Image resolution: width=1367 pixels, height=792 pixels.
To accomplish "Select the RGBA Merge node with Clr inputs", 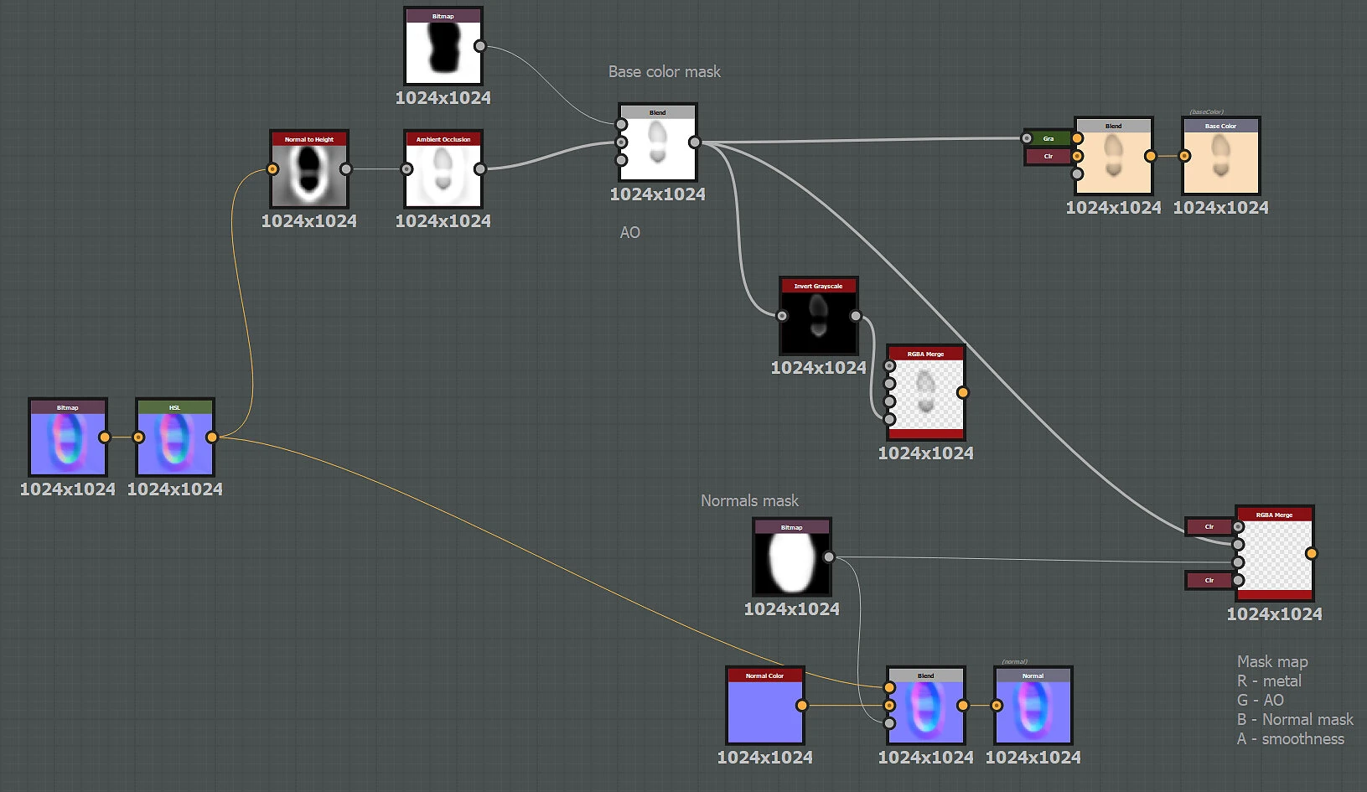I will (1275, 553).
